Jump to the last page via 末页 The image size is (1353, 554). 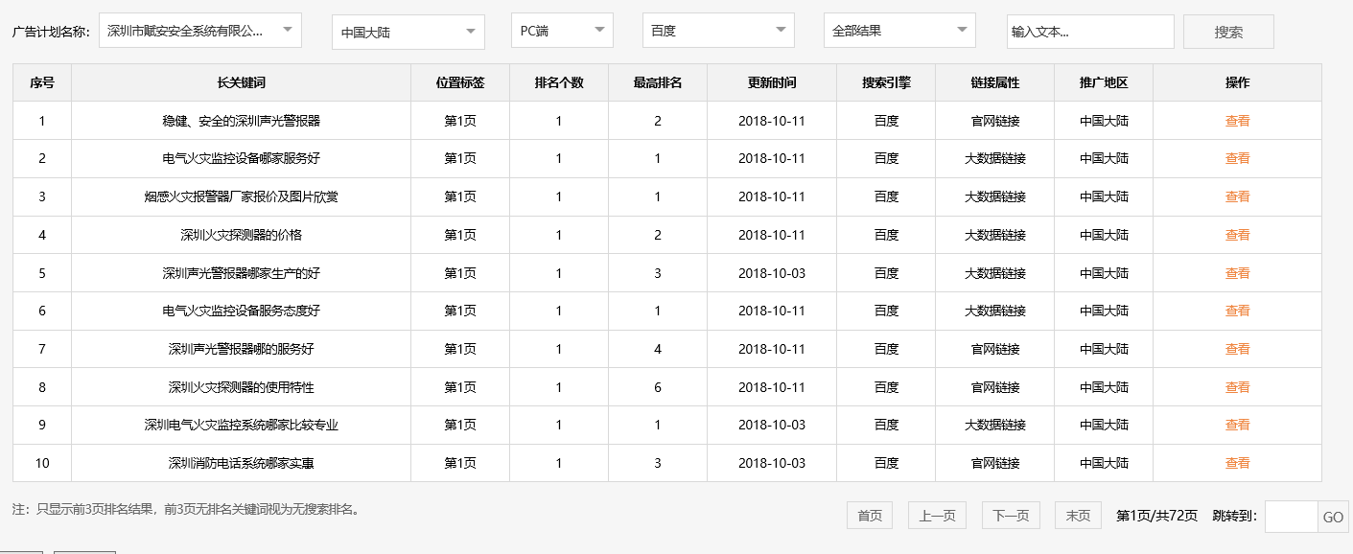point(1078,515)
